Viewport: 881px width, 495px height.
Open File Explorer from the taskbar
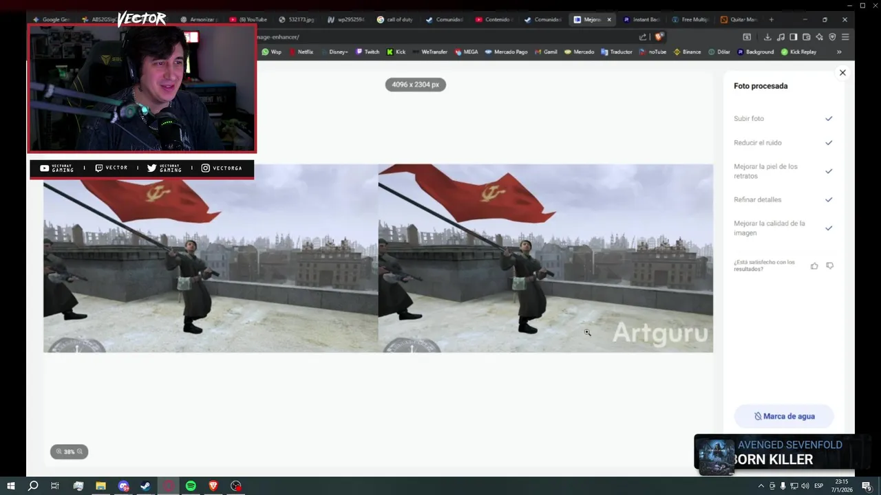[x=100, y=486]
